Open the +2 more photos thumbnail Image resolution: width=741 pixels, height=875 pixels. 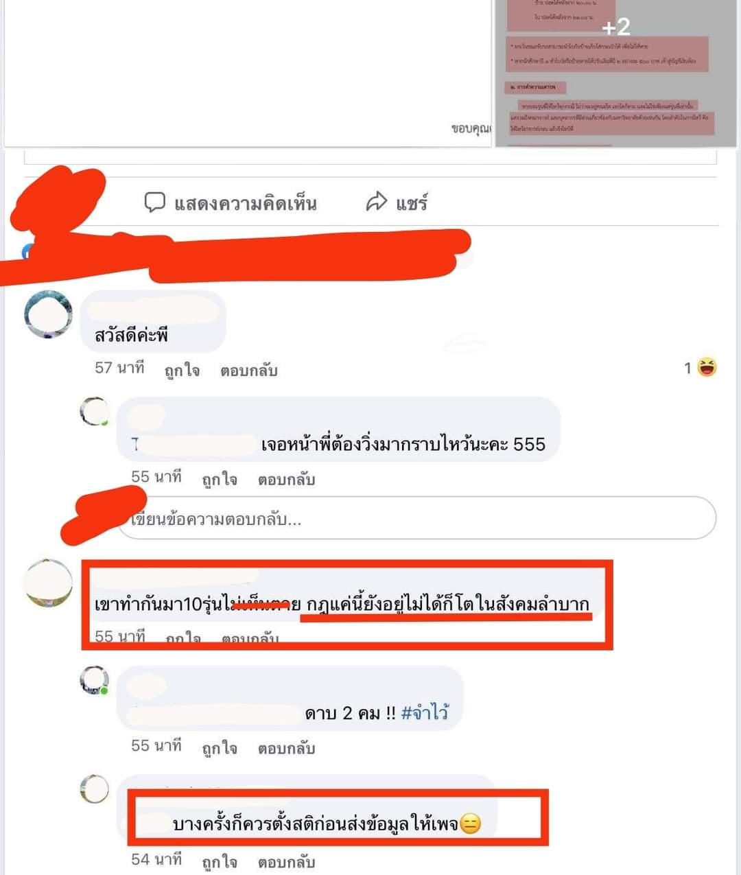[615, 73]
